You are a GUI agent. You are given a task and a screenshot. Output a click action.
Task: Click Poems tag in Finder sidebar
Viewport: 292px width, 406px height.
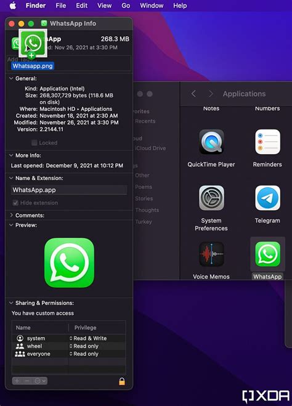point(144,187)
